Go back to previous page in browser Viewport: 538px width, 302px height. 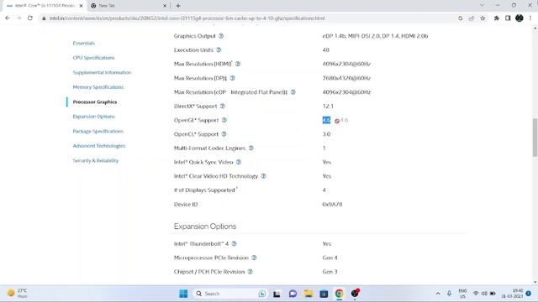coord(8,18)
